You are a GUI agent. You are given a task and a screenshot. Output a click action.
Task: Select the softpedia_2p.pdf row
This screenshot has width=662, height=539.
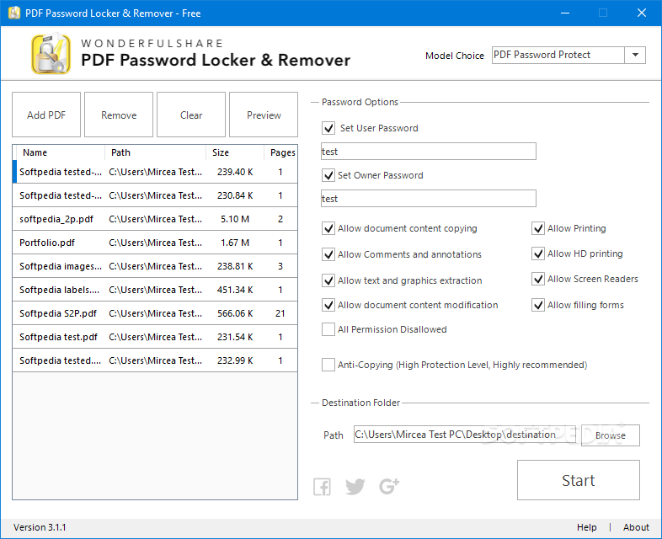pyautogui.click(x=155, y=219)
